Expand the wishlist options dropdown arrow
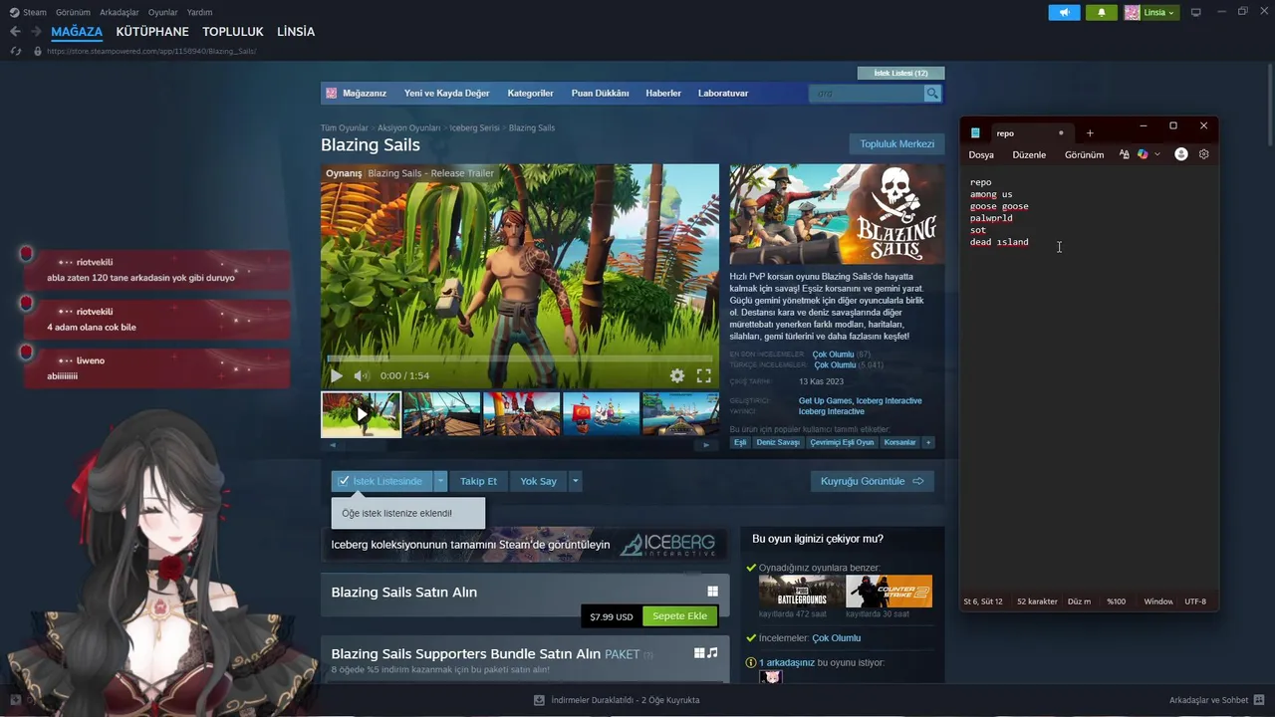 click(x=440, y=481)
